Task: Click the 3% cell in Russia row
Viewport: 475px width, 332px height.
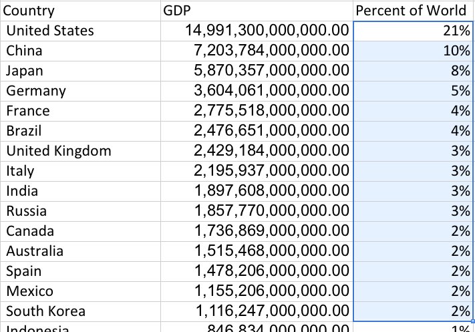Action: (x=413, y=211)
